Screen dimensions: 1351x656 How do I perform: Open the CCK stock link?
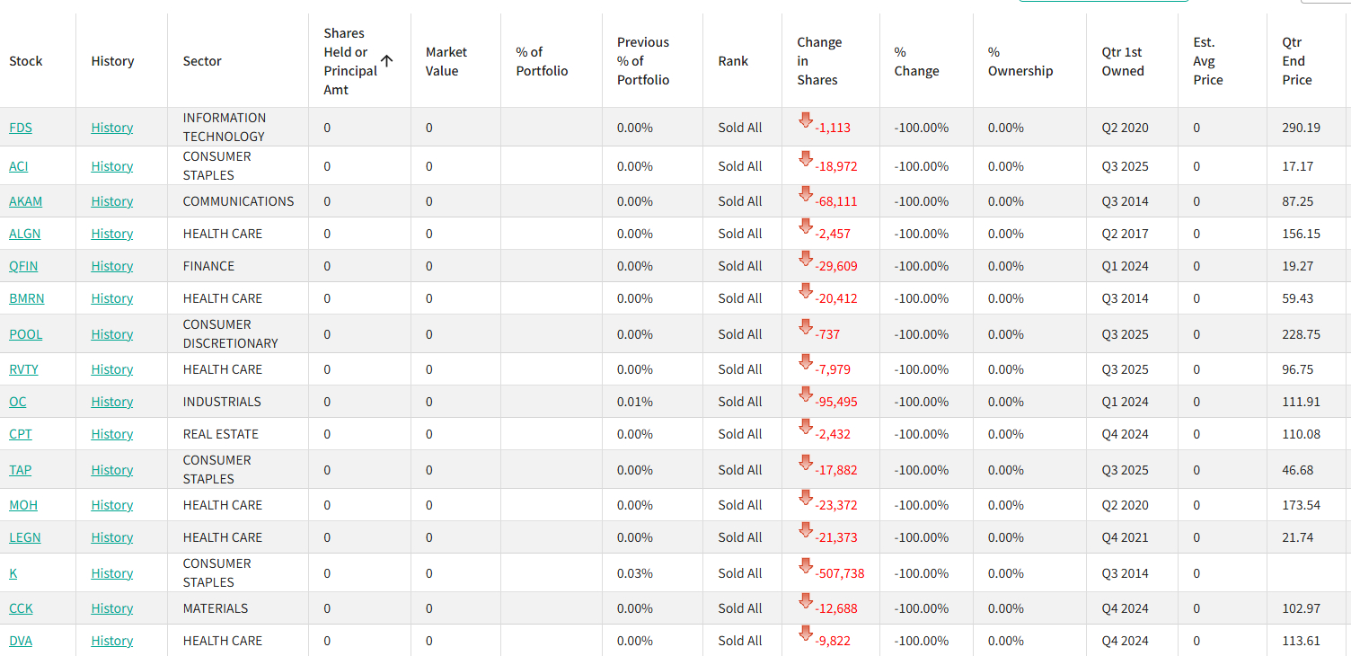[21, 608]
